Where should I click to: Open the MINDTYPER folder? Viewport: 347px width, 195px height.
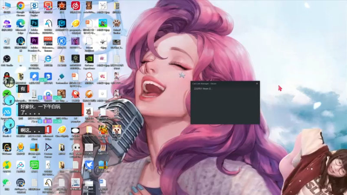[x=89, y=130]
